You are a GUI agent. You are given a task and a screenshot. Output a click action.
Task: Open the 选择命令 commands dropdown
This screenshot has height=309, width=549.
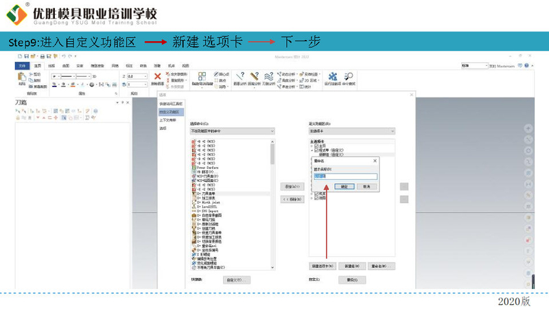232,131
